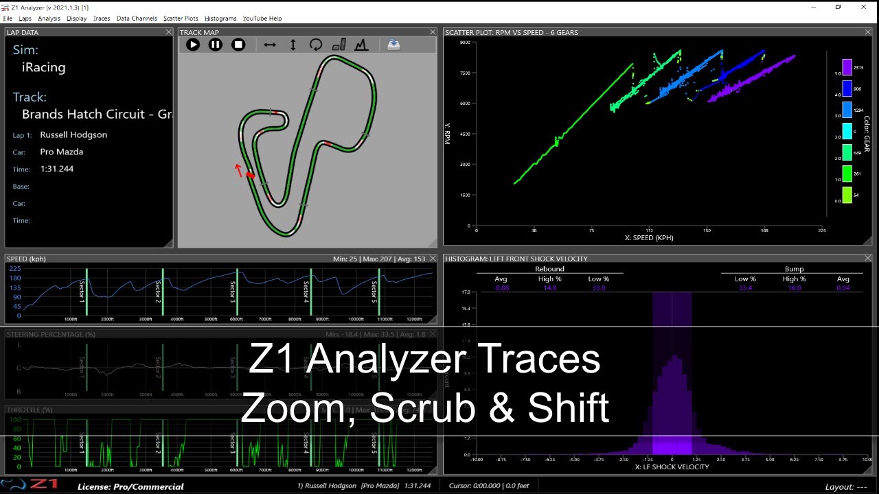879x494 pixels.
Task: Click the Z1 logo in the status bar
Action: [30, 485]
